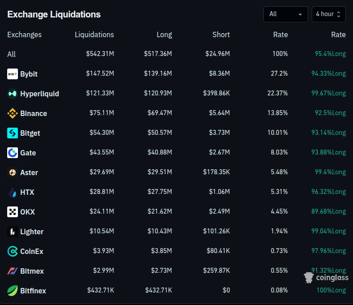Click OKX liquidations value $24.11M

[102, 211]
